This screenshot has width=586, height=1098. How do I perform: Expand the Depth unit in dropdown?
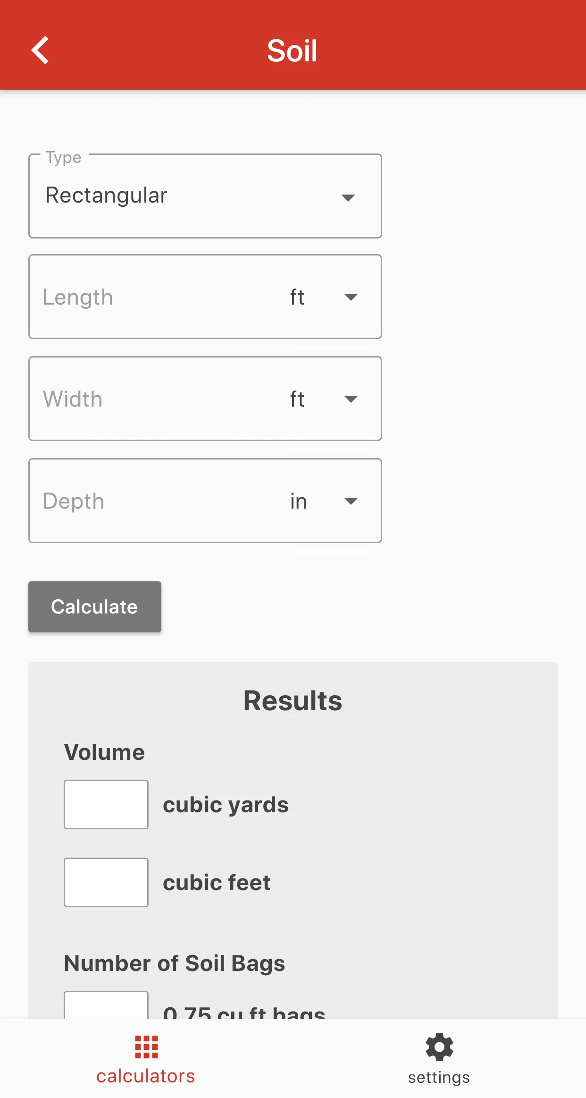pos(324,501)
